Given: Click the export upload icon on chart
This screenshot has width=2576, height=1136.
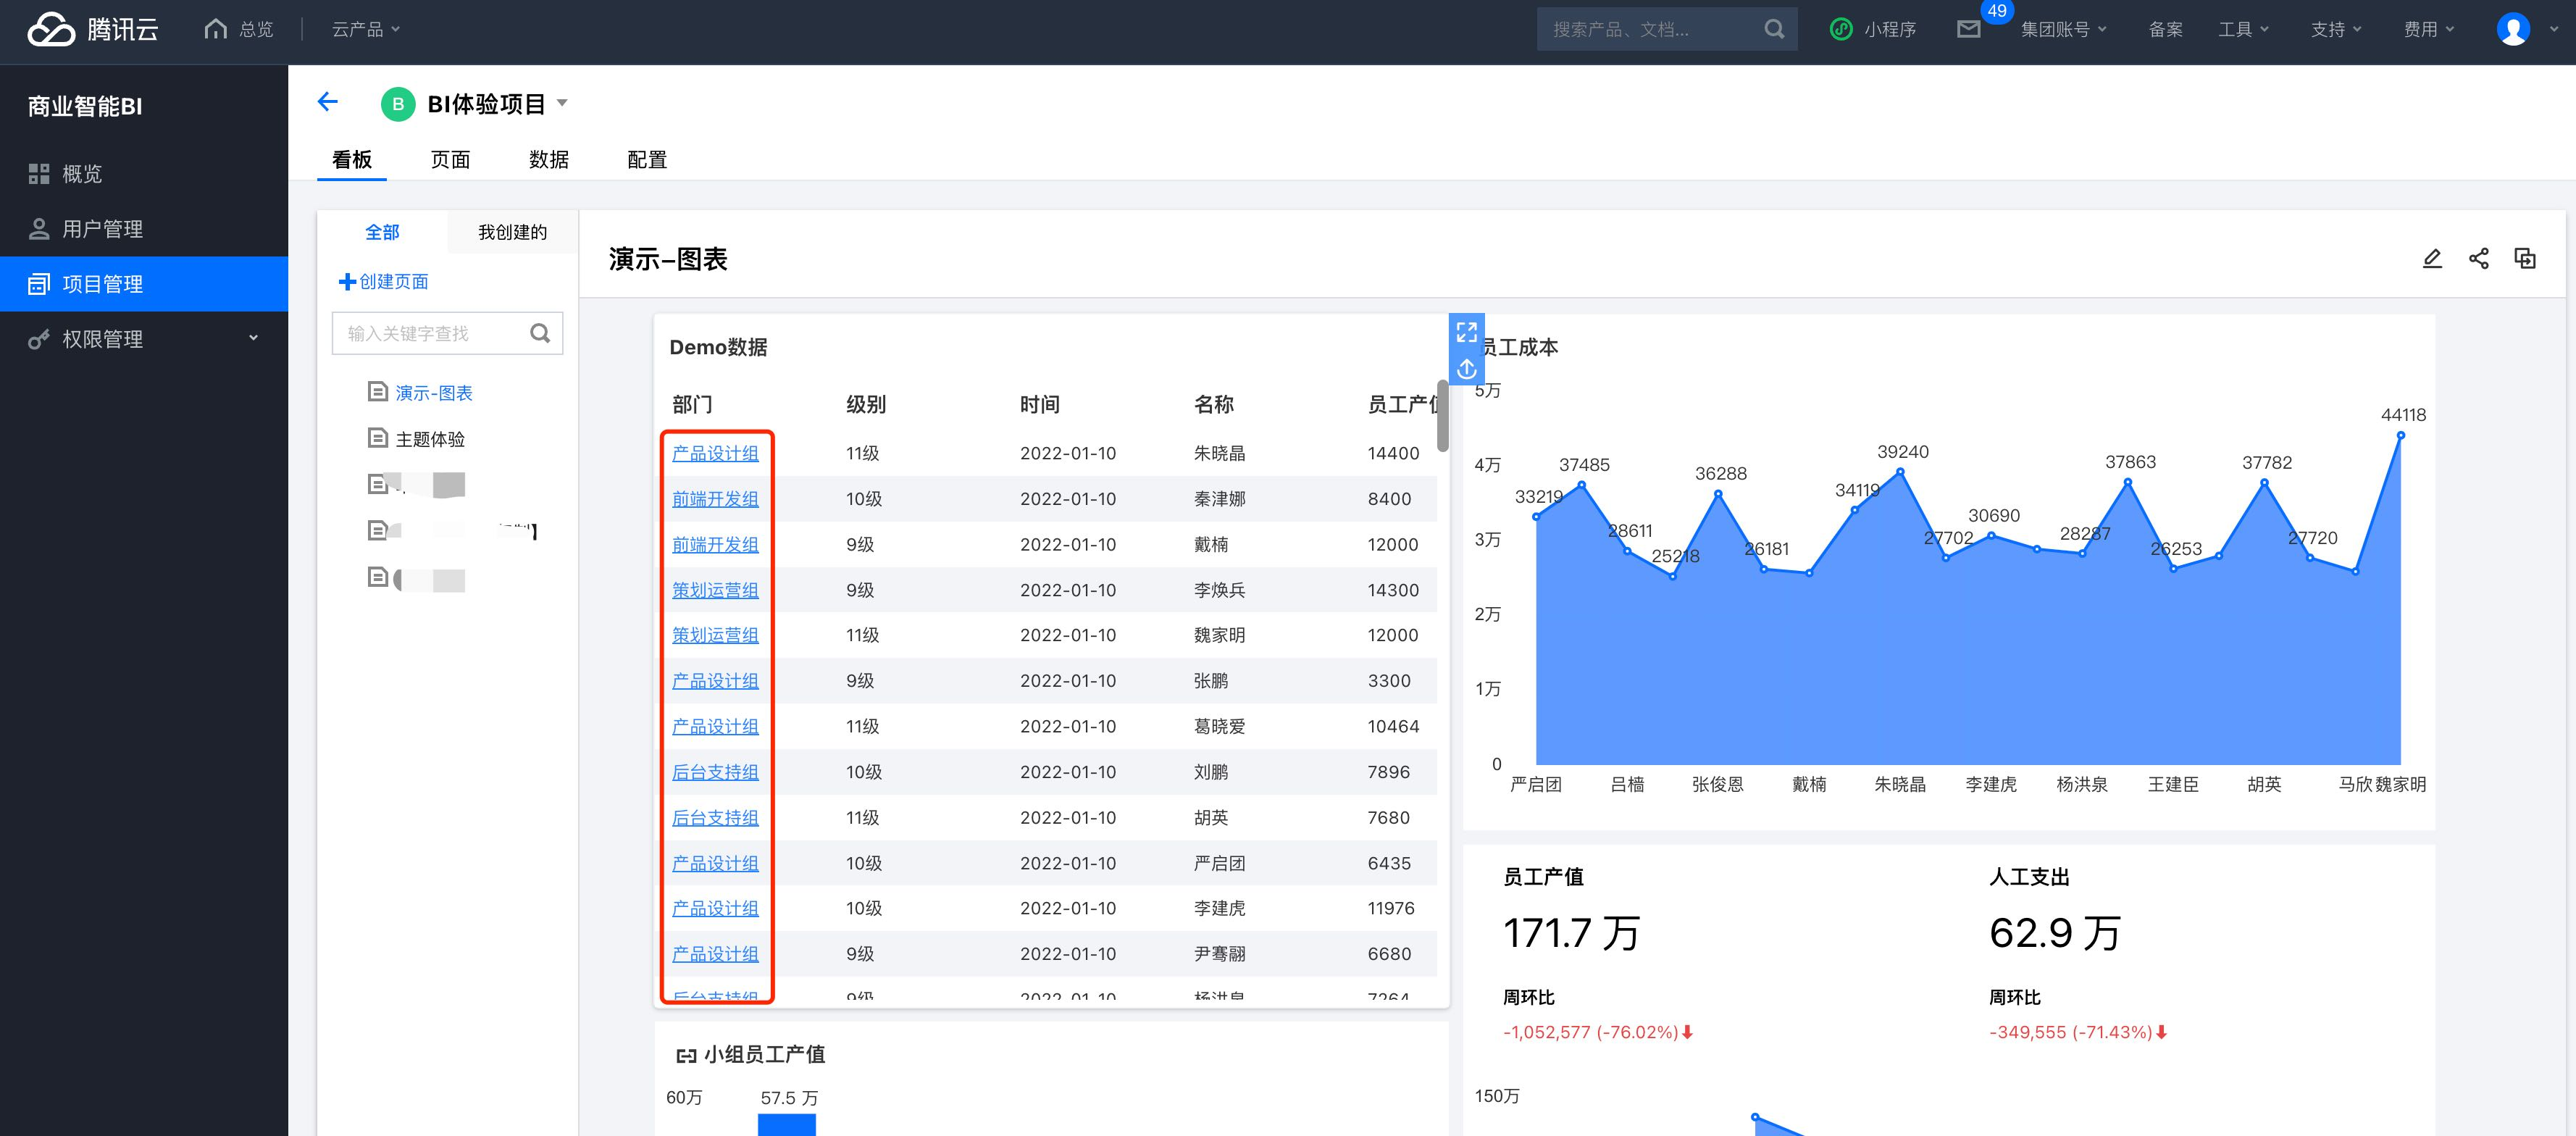Looking at the screenshot, I should (x=1466, y=369).
